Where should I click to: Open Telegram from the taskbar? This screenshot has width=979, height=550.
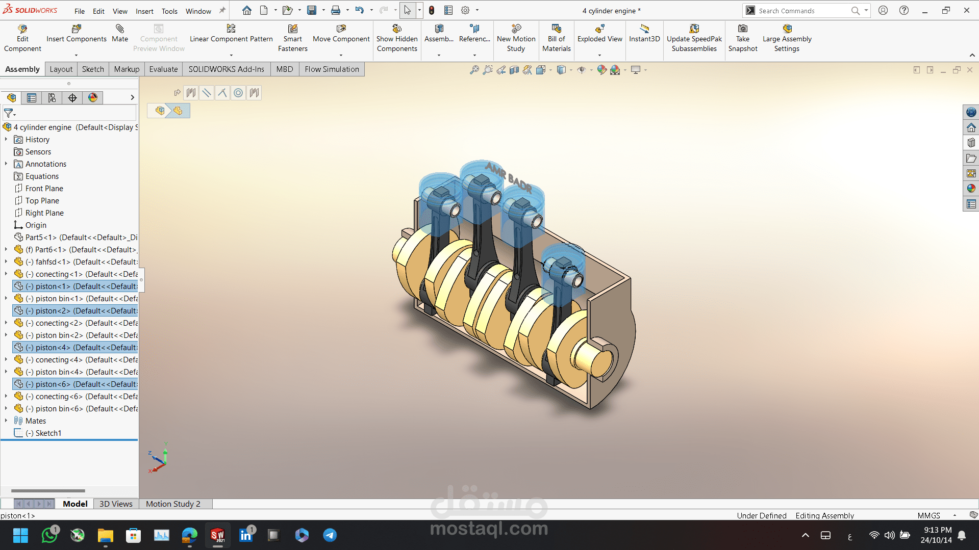click(x=330, y=535)
